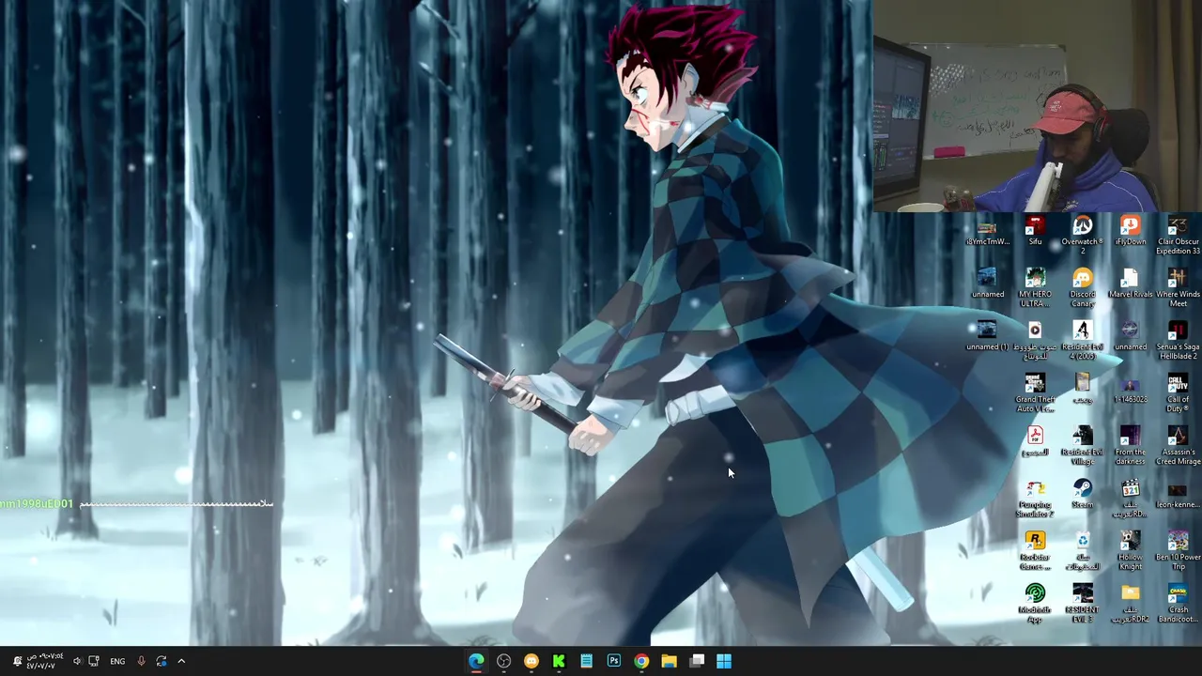Open the red PDF file icon
1202x676 pixels.
(1035, 442)
